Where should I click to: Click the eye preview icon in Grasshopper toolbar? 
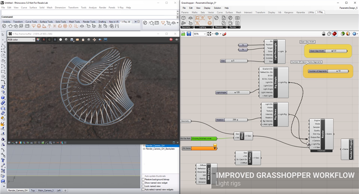coord(217,34)
